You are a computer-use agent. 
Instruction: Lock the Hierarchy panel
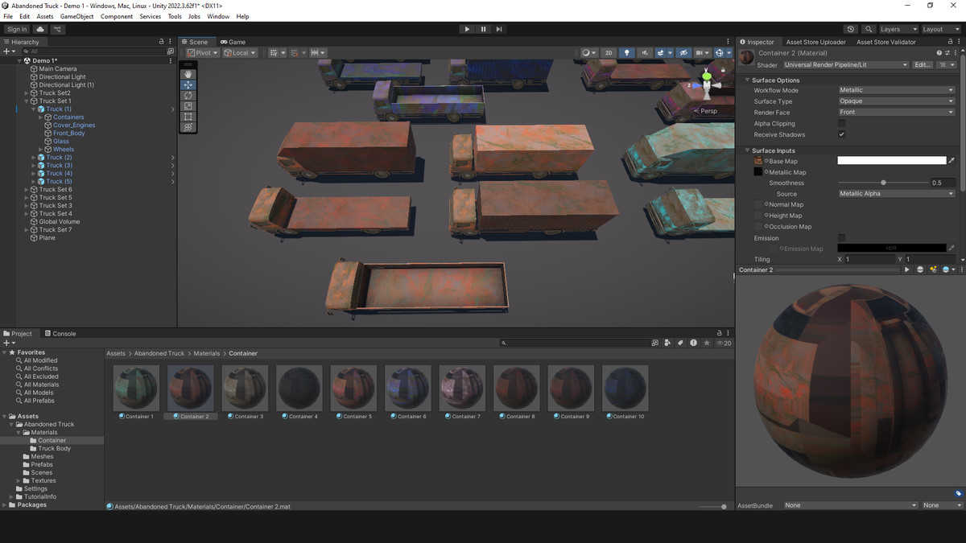coord(161,42)
